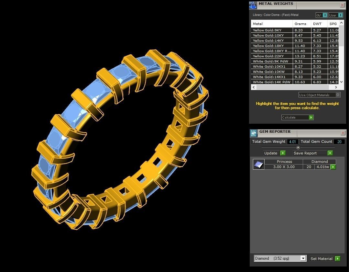This screenshot has height=272, width=349.
Task: Click the Update button in Gem Reporter
Action: pos(274,153)
